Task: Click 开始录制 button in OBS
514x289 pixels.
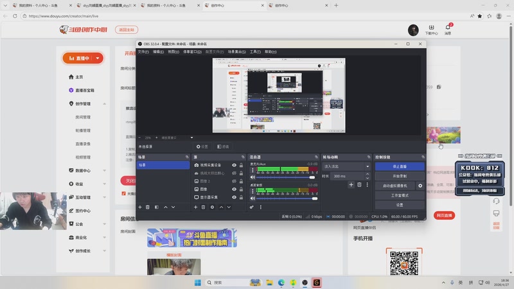Action: pos(400,176)
